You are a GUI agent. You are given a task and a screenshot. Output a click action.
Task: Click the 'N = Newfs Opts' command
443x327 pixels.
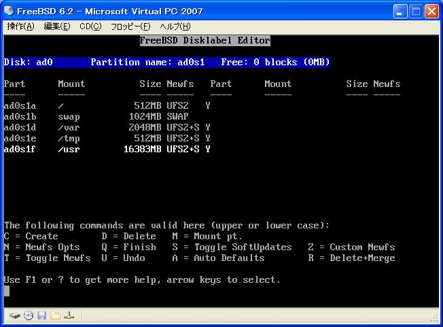(x=42, y=247)
